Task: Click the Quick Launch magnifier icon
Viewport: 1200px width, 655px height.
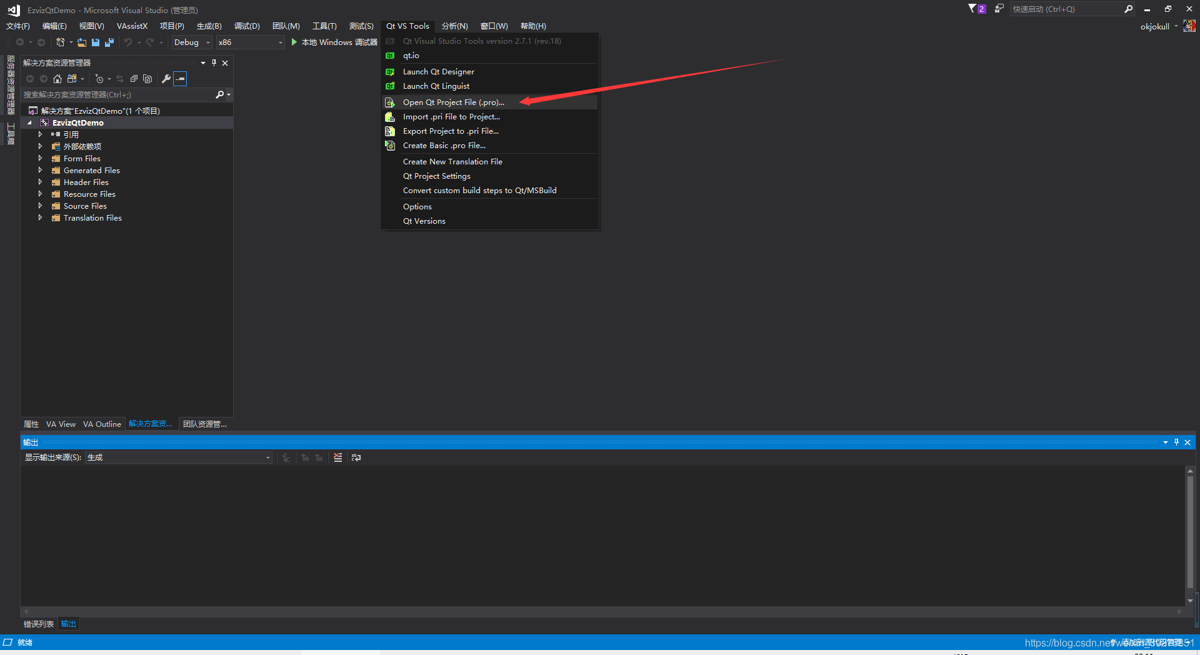Action: (x=1128, y=9)
